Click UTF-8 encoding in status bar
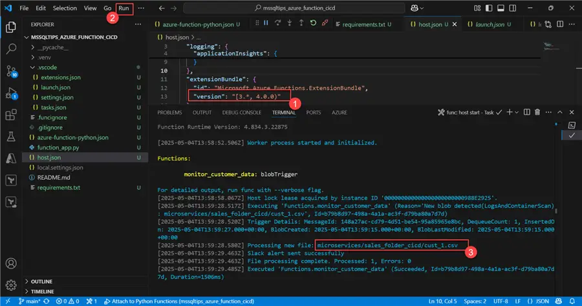This screenshot has height=306, width=582. click(501, 301)
